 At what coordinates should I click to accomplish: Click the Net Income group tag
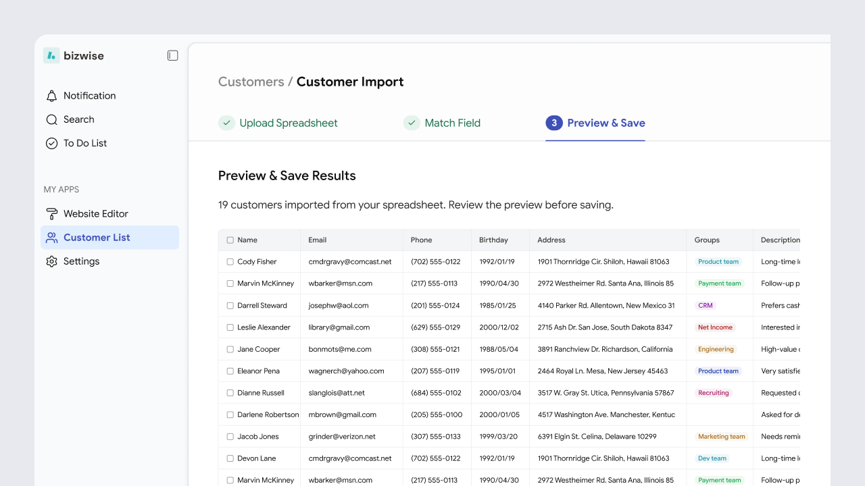click(x=715, y=327)
